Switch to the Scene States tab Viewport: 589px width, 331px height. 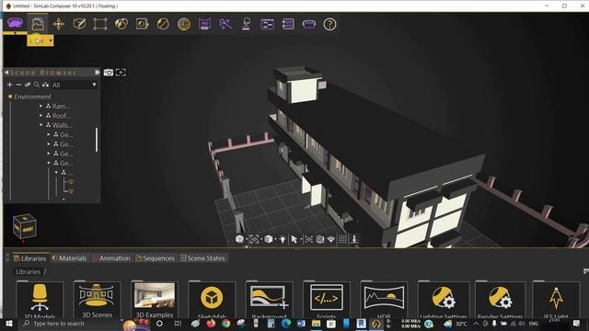202,258
